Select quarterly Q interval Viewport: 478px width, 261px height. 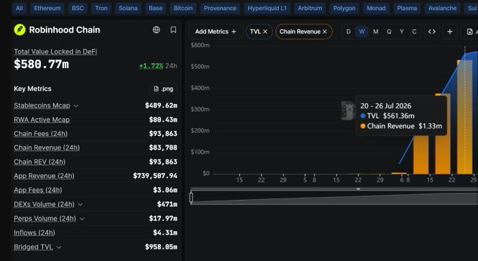click(389, 32)
